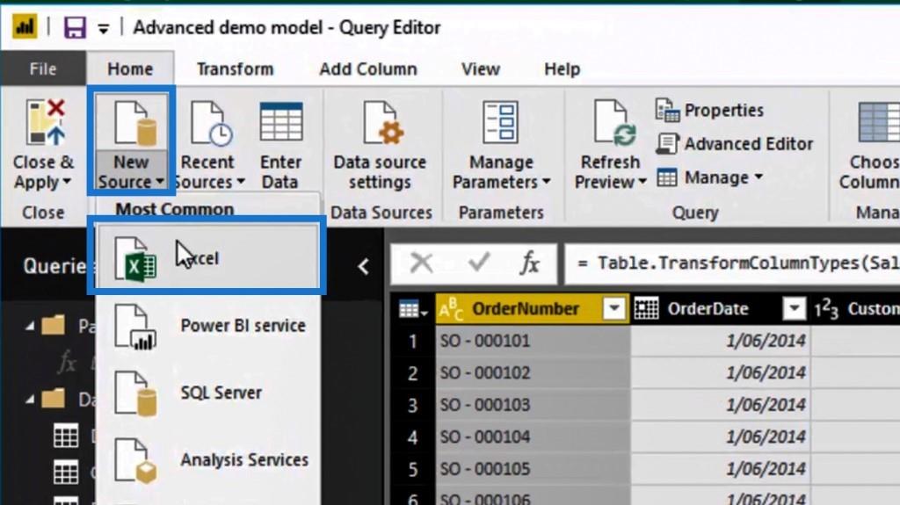Collapse the second folder in the Queries pane
Screen dimensions: 900x505
tap(29, 399)
